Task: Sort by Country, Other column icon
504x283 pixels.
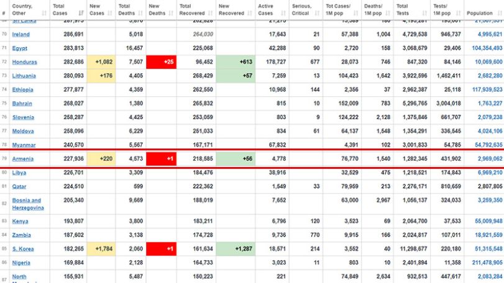Action: point(44,13)
